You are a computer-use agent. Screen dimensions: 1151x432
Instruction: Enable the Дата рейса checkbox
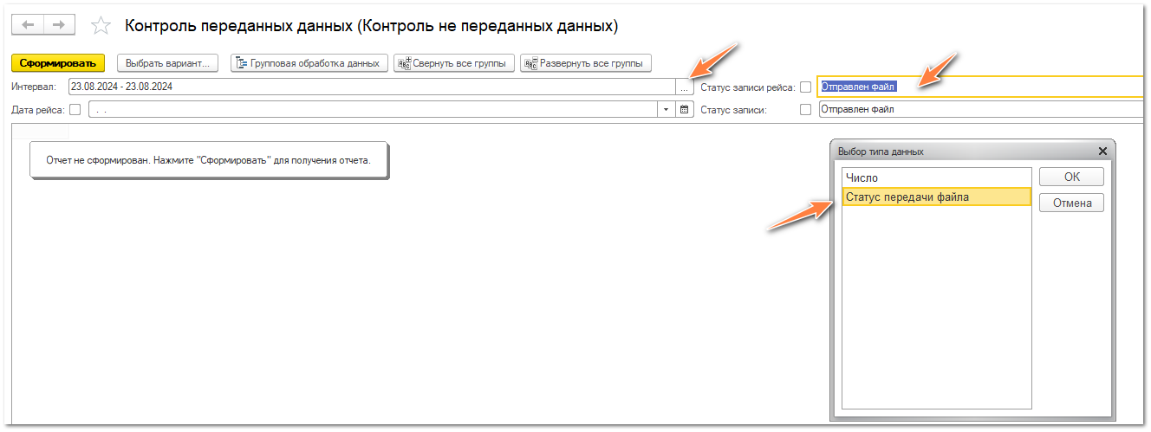coord(75,110)
